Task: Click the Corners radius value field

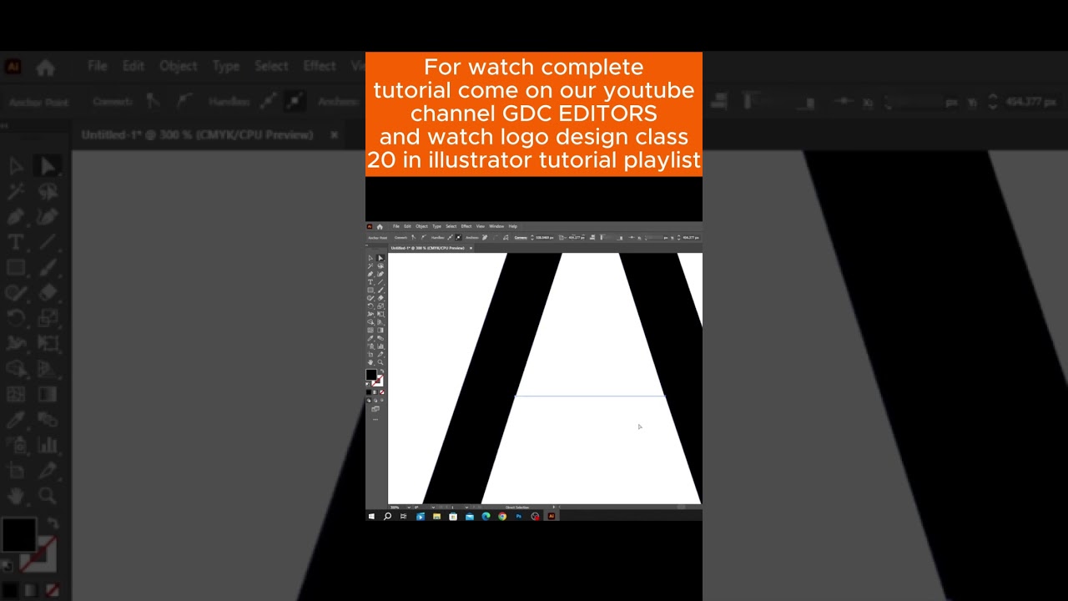Action: click(x=544, y=237)
